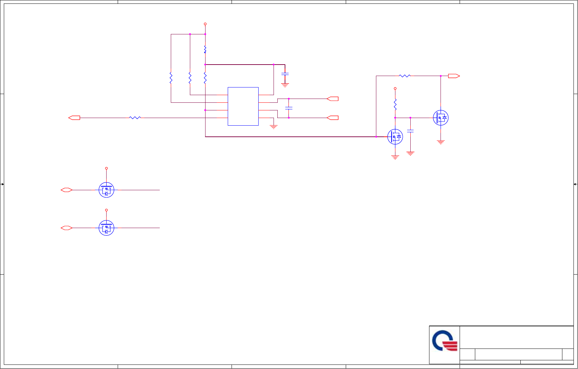The height and width of the screenshot is (369, 578).
Task: Click the power node above the lower bottom-left MOSFET
Action: [x=106, y=210]
